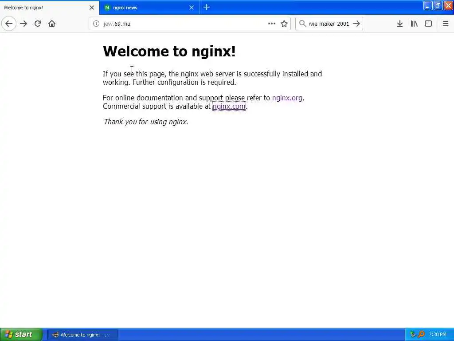Select the Welcome to nginx! tab
The width and height of the screenshot is (454, 341).
click(46, 8)
